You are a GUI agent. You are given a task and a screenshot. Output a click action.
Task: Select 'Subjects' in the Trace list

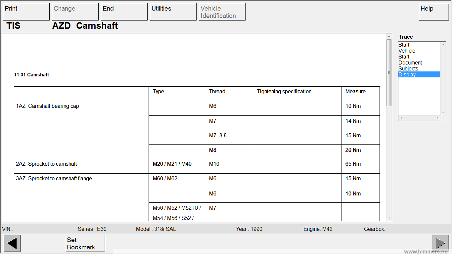pyautogui.click(x=408, y=69)
